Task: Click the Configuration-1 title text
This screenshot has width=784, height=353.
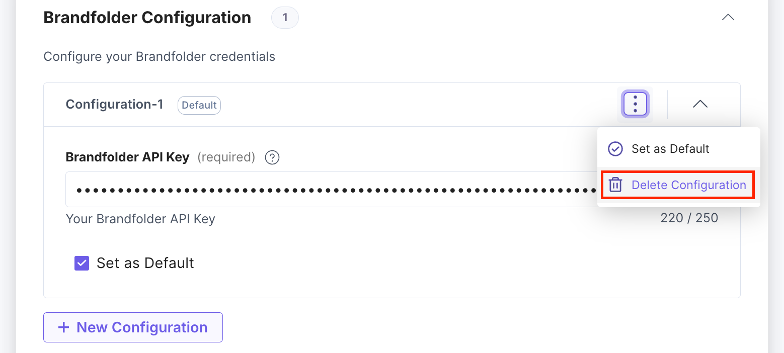Action: tap(114, 104)
